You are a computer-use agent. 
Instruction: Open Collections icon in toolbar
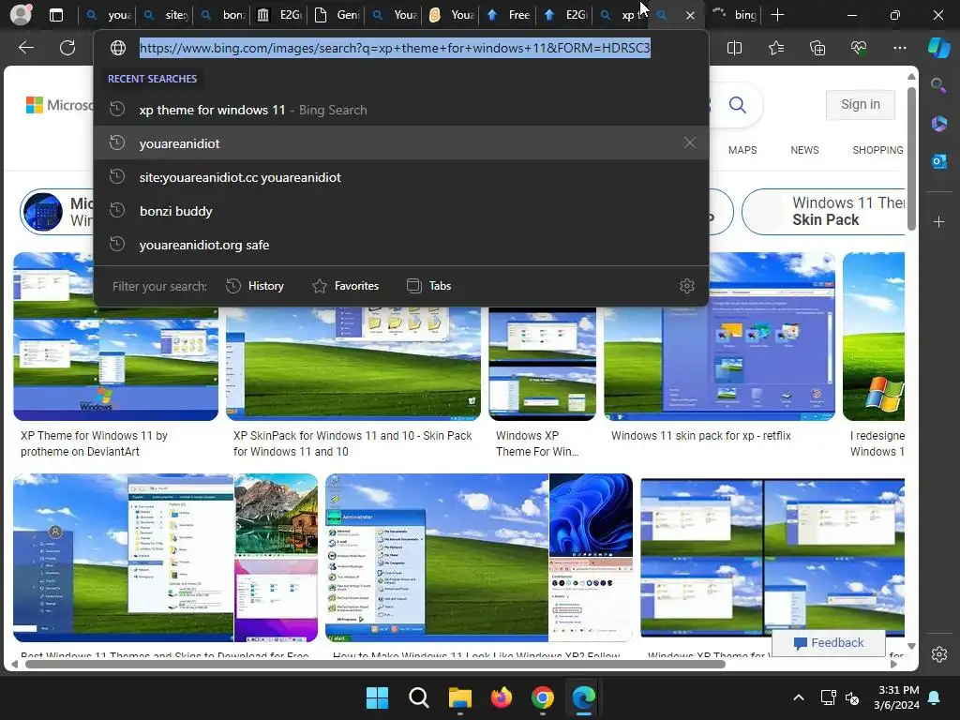click(x=817, y=48)
